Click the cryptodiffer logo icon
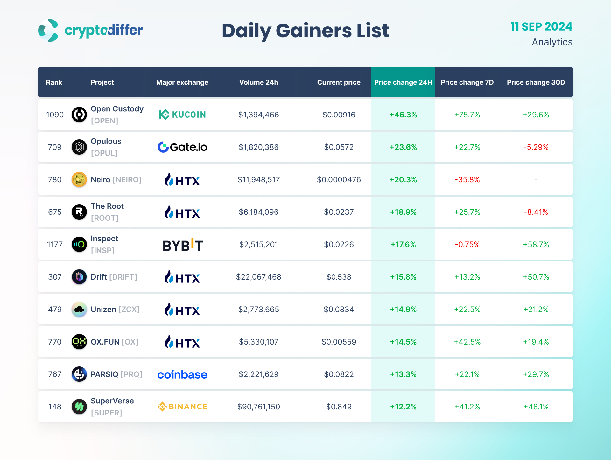 pyautogui.click(x=48, y=31)
